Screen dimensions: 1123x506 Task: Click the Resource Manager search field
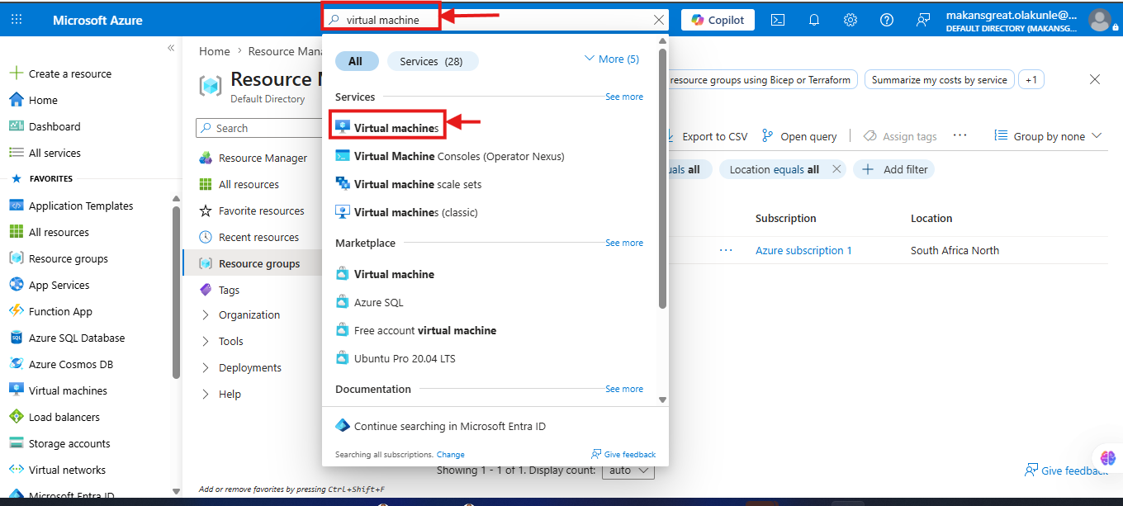[258, 128]
